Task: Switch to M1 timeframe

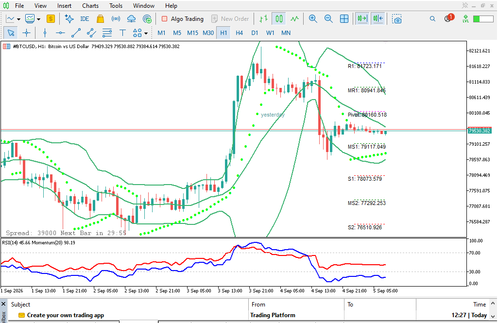Action: click(x=161, y=33)
